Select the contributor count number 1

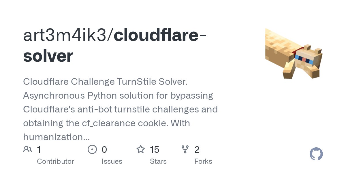(39, 150)
